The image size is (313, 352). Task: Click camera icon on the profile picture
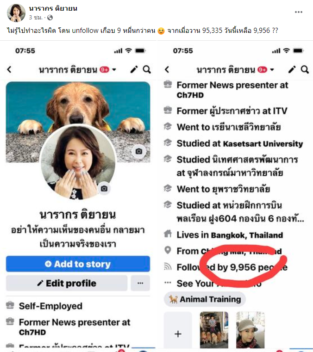pyautogui.click(x=104, y=189)
